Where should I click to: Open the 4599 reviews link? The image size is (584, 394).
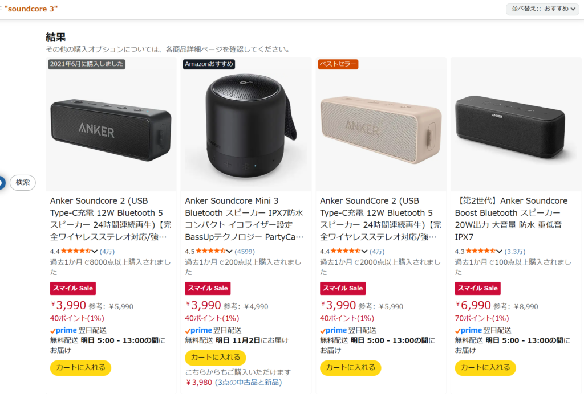[245, 251]
